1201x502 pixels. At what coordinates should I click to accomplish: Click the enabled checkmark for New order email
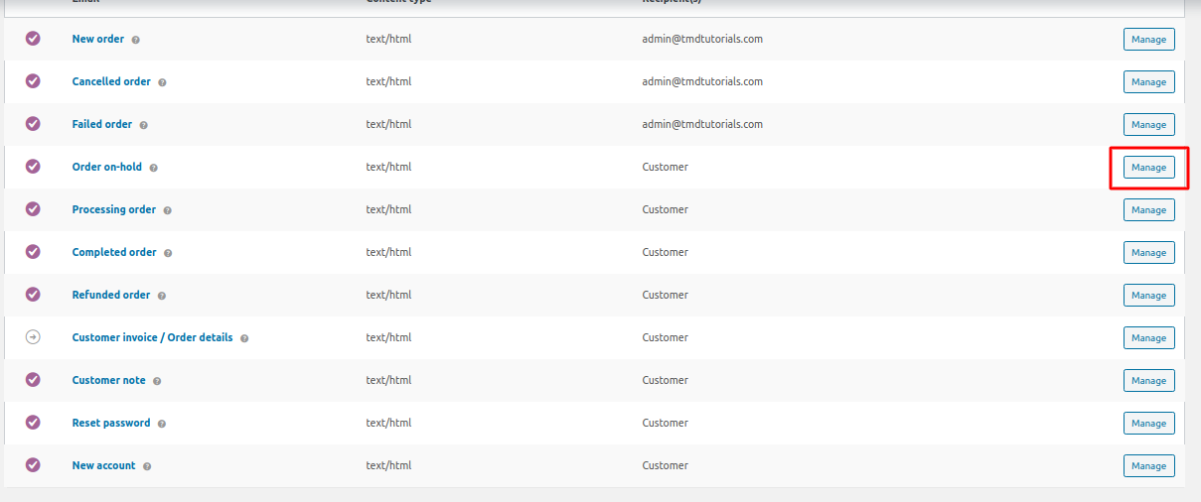point(33,39)
